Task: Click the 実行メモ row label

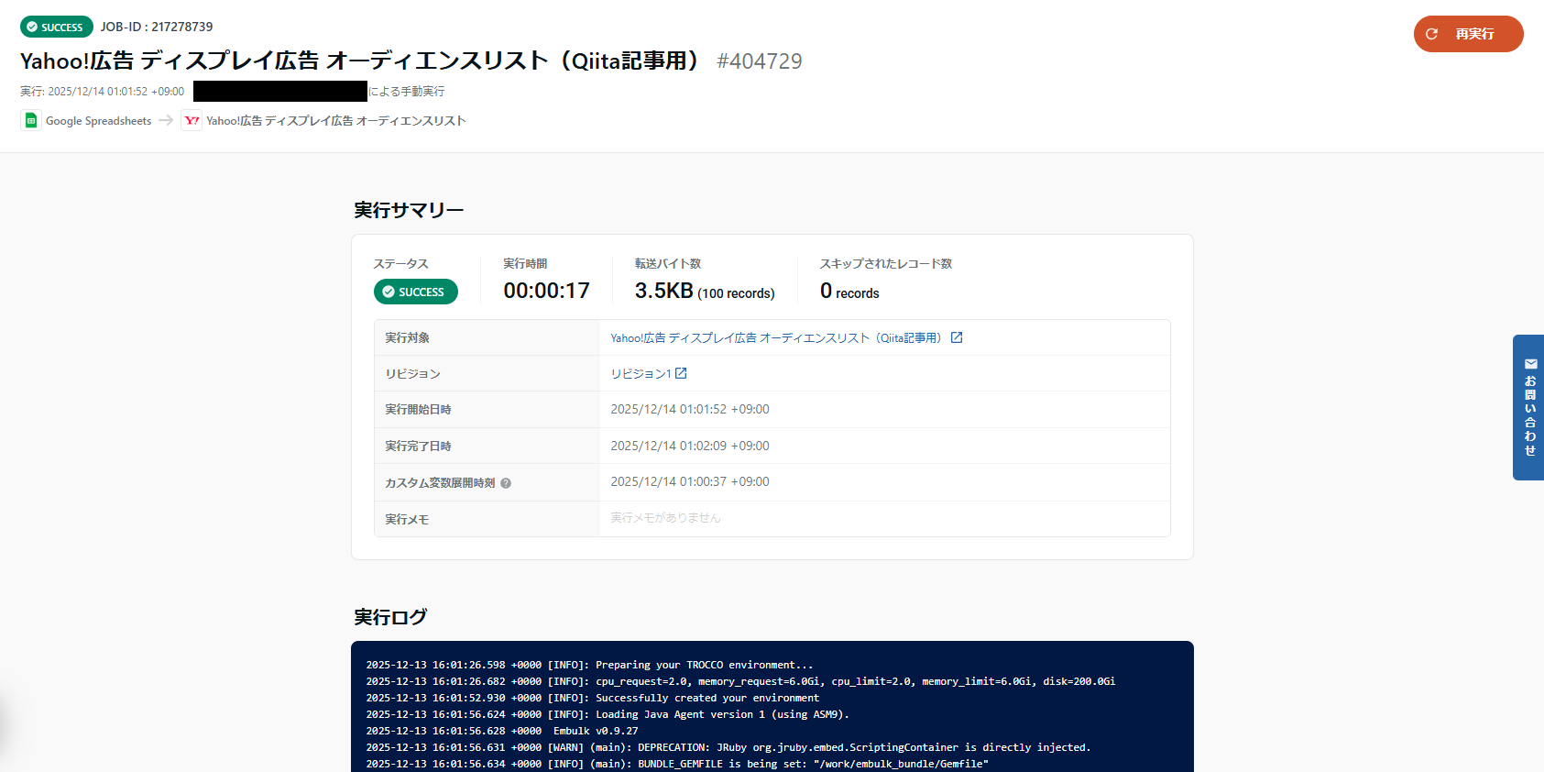Action: tap(407, 519)
